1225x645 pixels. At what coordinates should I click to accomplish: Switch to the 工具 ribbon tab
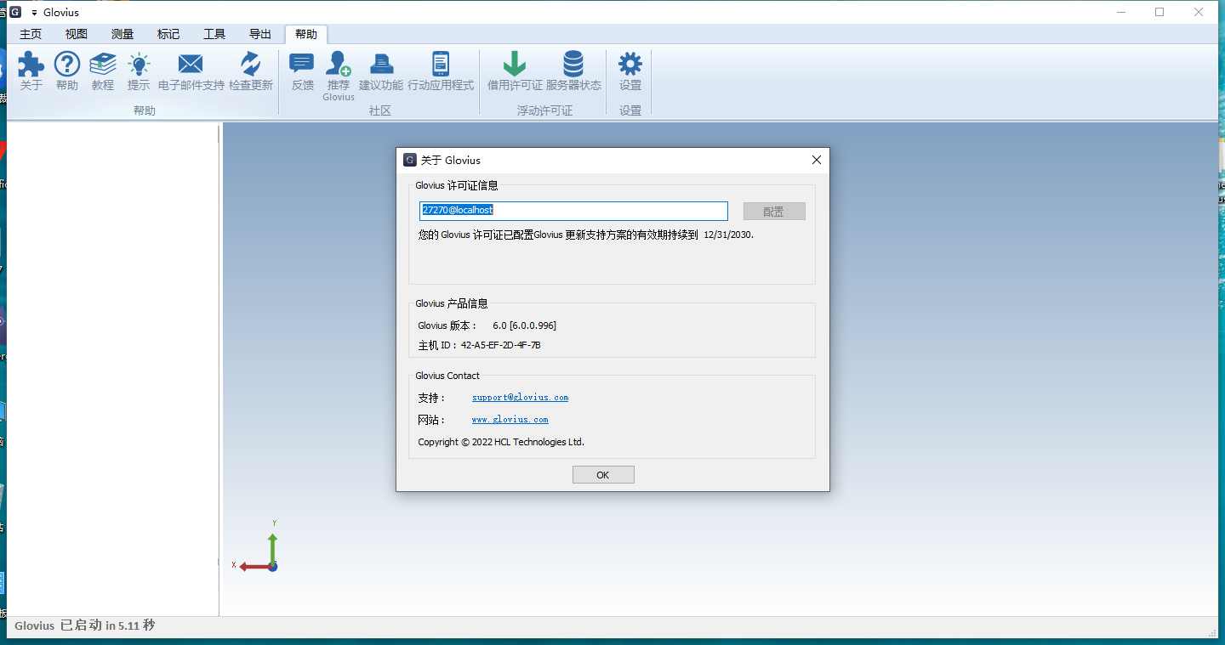214,34
